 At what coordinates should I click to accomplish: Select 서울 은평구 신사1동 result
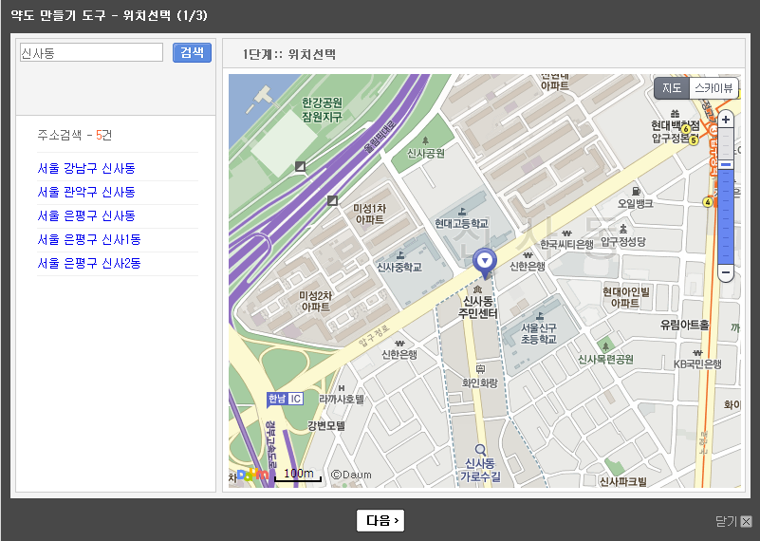pyautogui.click(x=89, y=239)
